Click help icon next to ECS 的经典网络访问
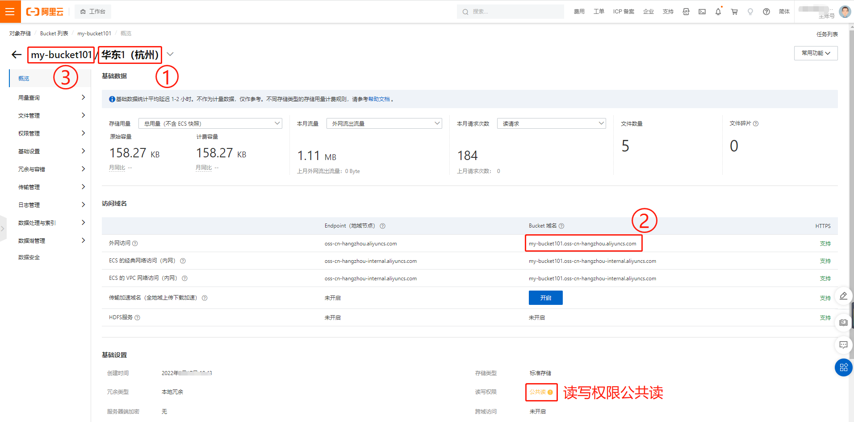 click(183, 261)
